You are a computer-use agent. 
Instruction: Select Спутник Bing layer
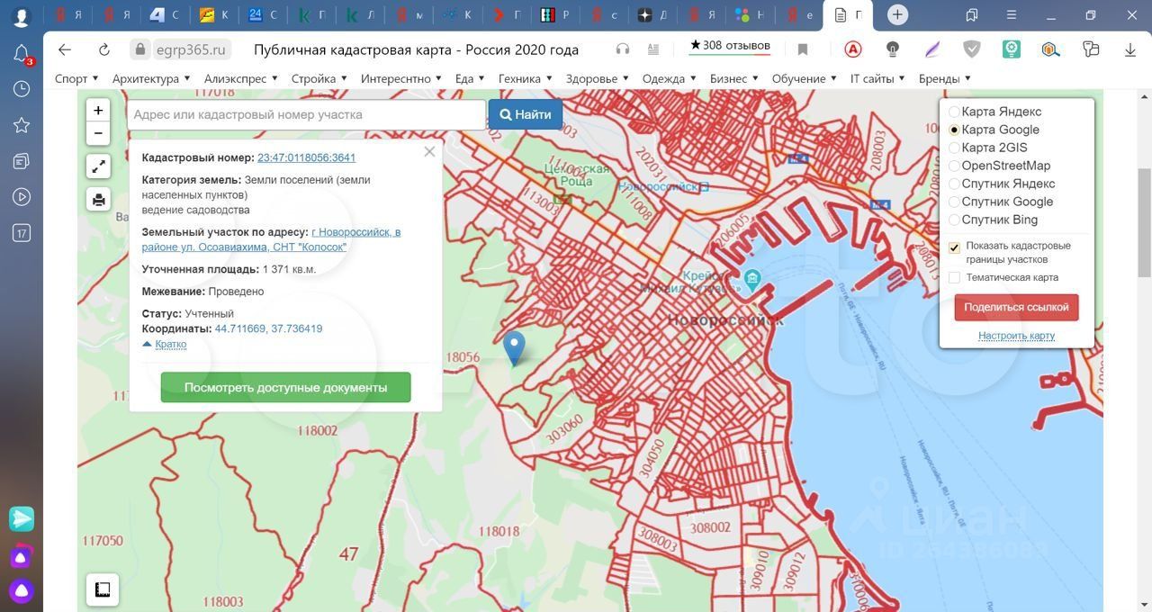(955, 220)
